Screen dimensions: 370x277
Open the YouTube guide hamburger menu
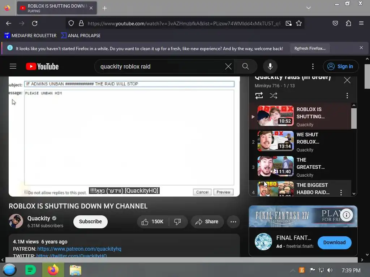pos(13,66)
